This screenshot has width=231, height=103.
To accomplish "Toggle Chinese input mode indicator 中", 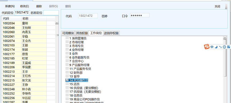I will (212, 47).
